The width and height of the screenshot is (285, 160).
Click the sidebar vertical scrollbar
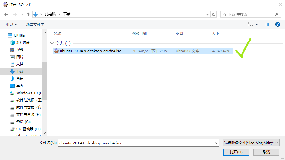45,81
